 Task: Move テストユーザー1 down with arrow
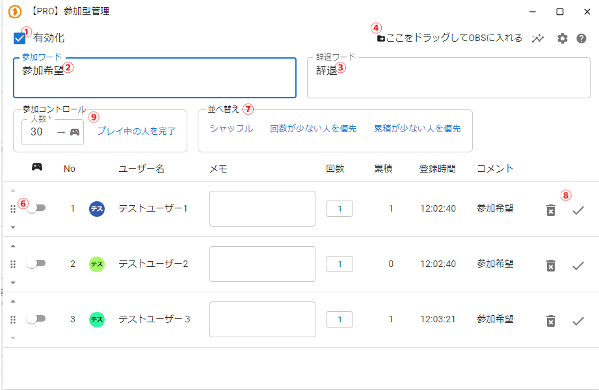pyautogui.click(x=13, y=227)
